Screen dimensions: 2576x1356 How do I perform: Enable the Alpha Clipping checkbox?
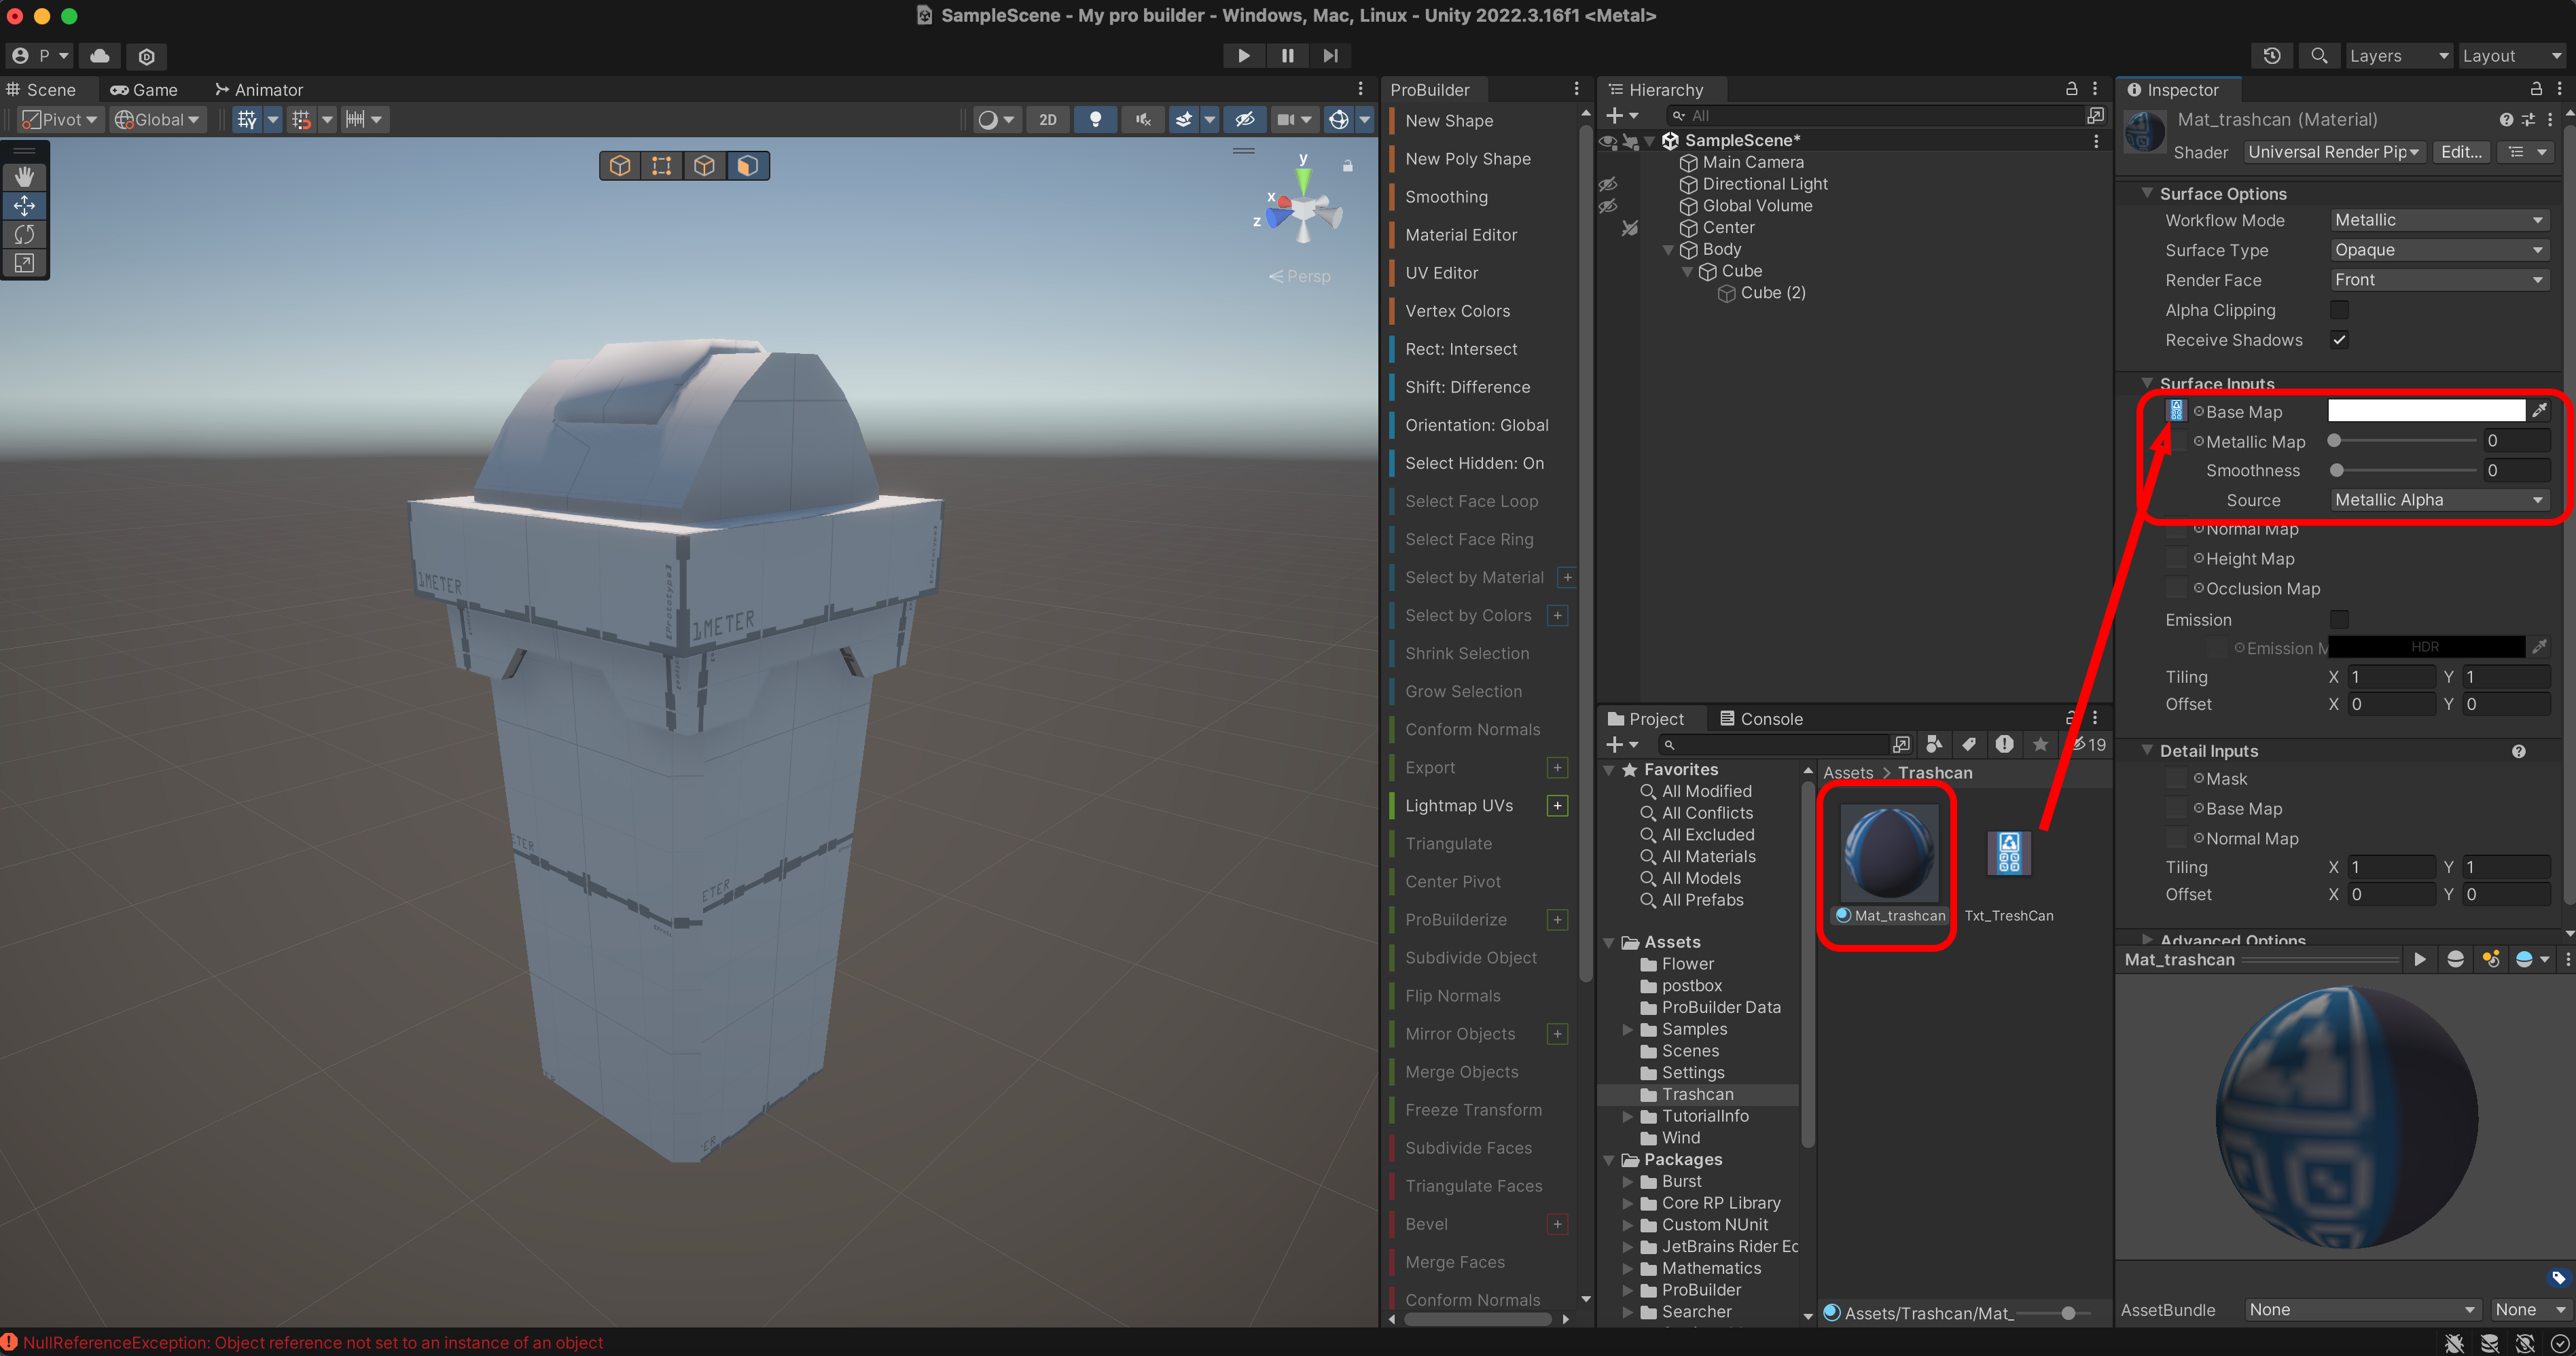[x=2339, y=310]
